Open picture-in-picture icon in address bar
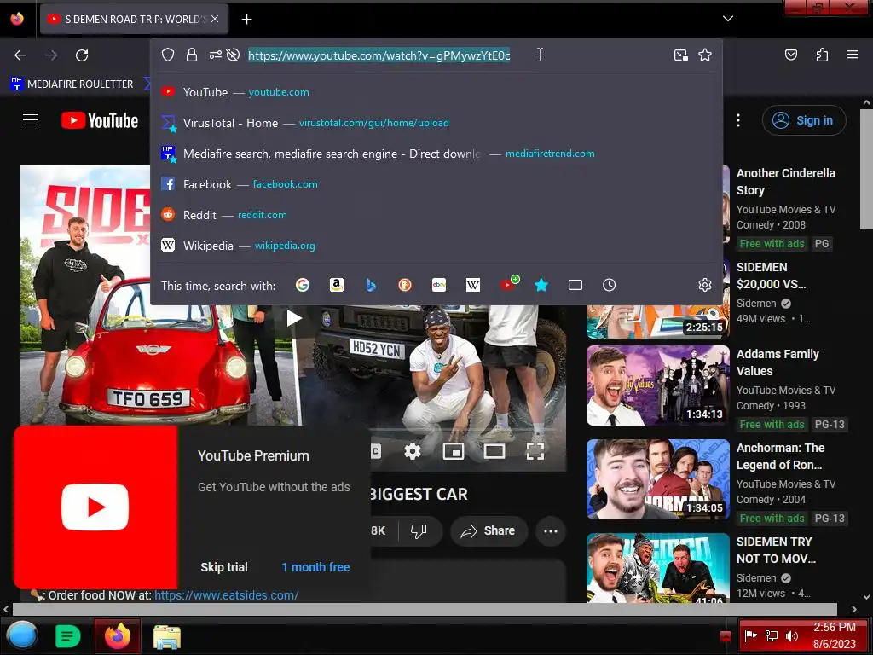Viewport: 873px width, 655px height. (x=680, y=55)
